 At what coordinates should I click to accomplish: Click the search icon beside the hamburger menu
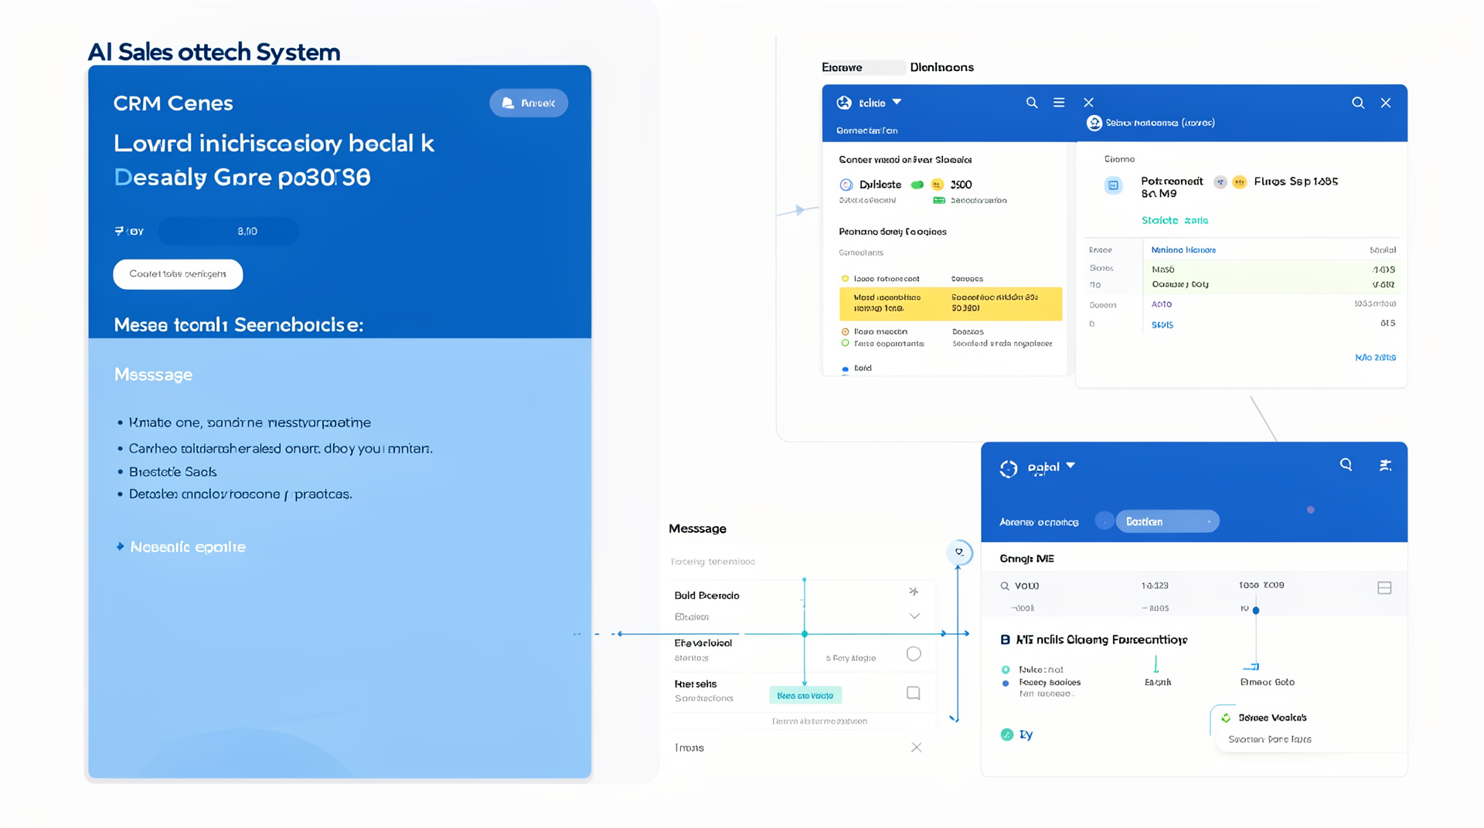[x=1031, y=103]
